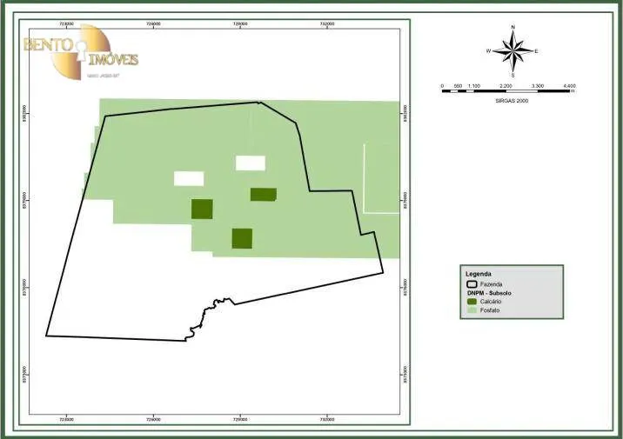Click the leftmost dark green Calcário square on map

(202, 209)
